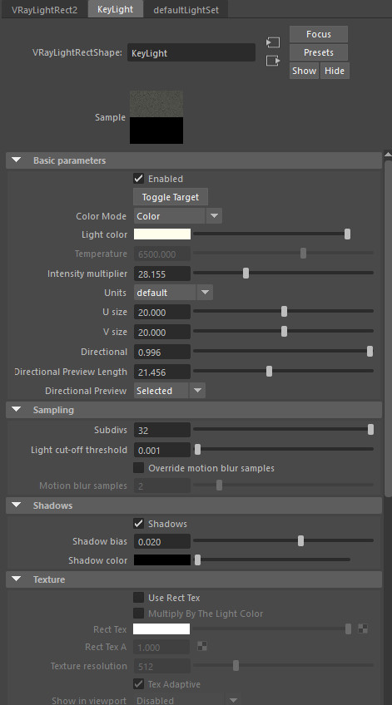Click the VRayLightRectShape name field
The height and width of the screenshot is (705, 392).
coord(191,52)
